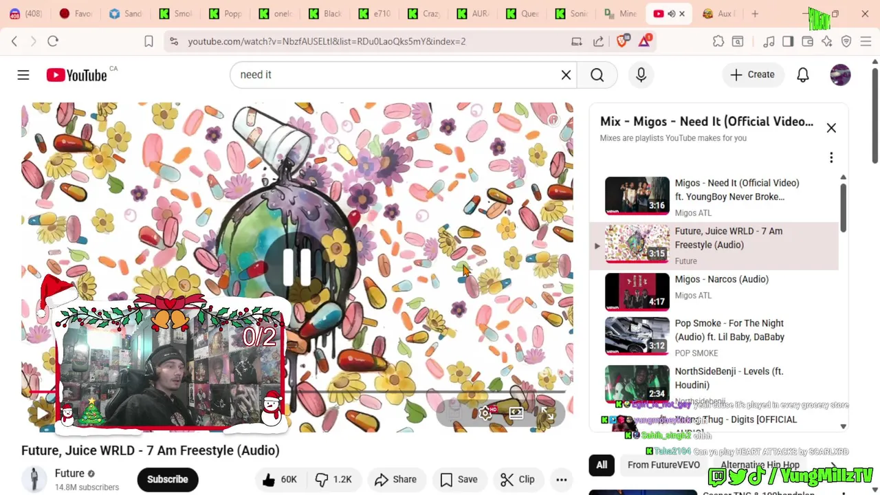Switch to the Favor tab
The image size is (880, 495).
76,14
